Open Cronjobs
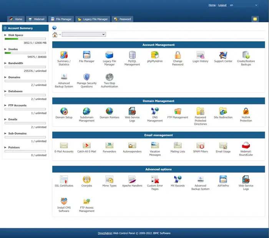Image resolution: width=269 pixels, height=238 pixels. 86,181
